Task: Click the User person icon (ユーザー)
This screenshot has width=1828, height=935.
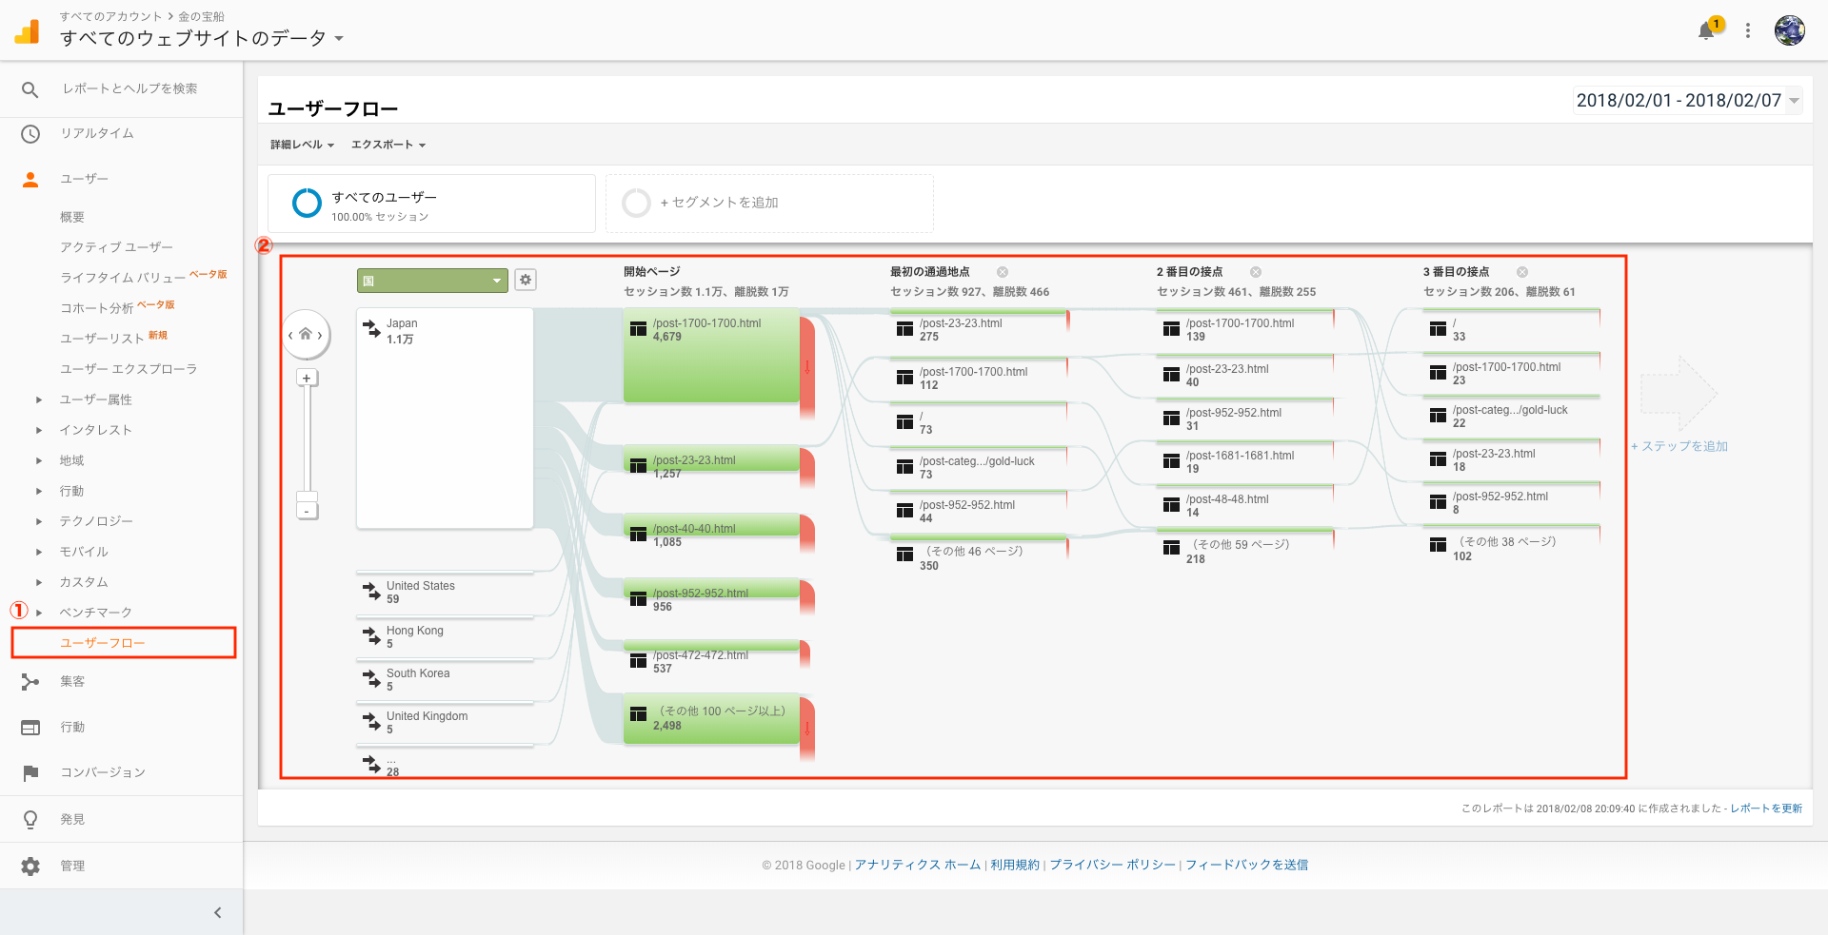Action: point(30,179)
